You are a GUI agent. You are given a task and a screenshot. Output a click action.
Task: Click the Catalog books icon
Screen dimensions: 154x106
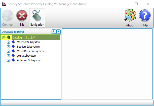click(x=9, y=38)
